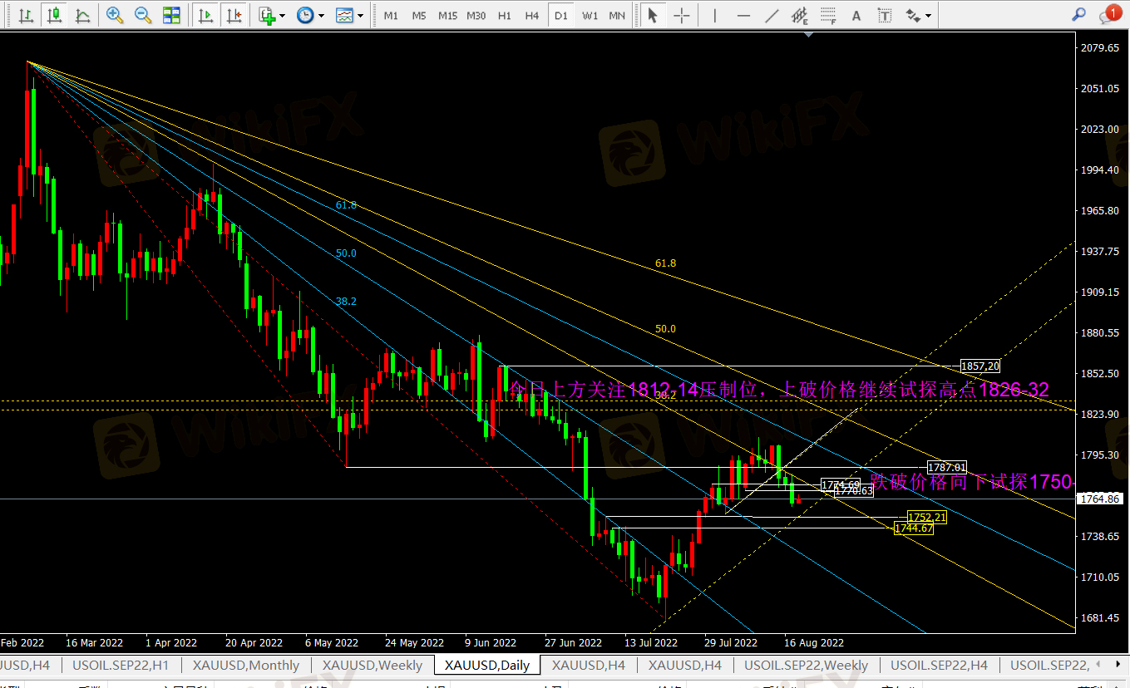1130x688 pixels.
Task: Click the Tile Windows icon
Action: point(171,15)
